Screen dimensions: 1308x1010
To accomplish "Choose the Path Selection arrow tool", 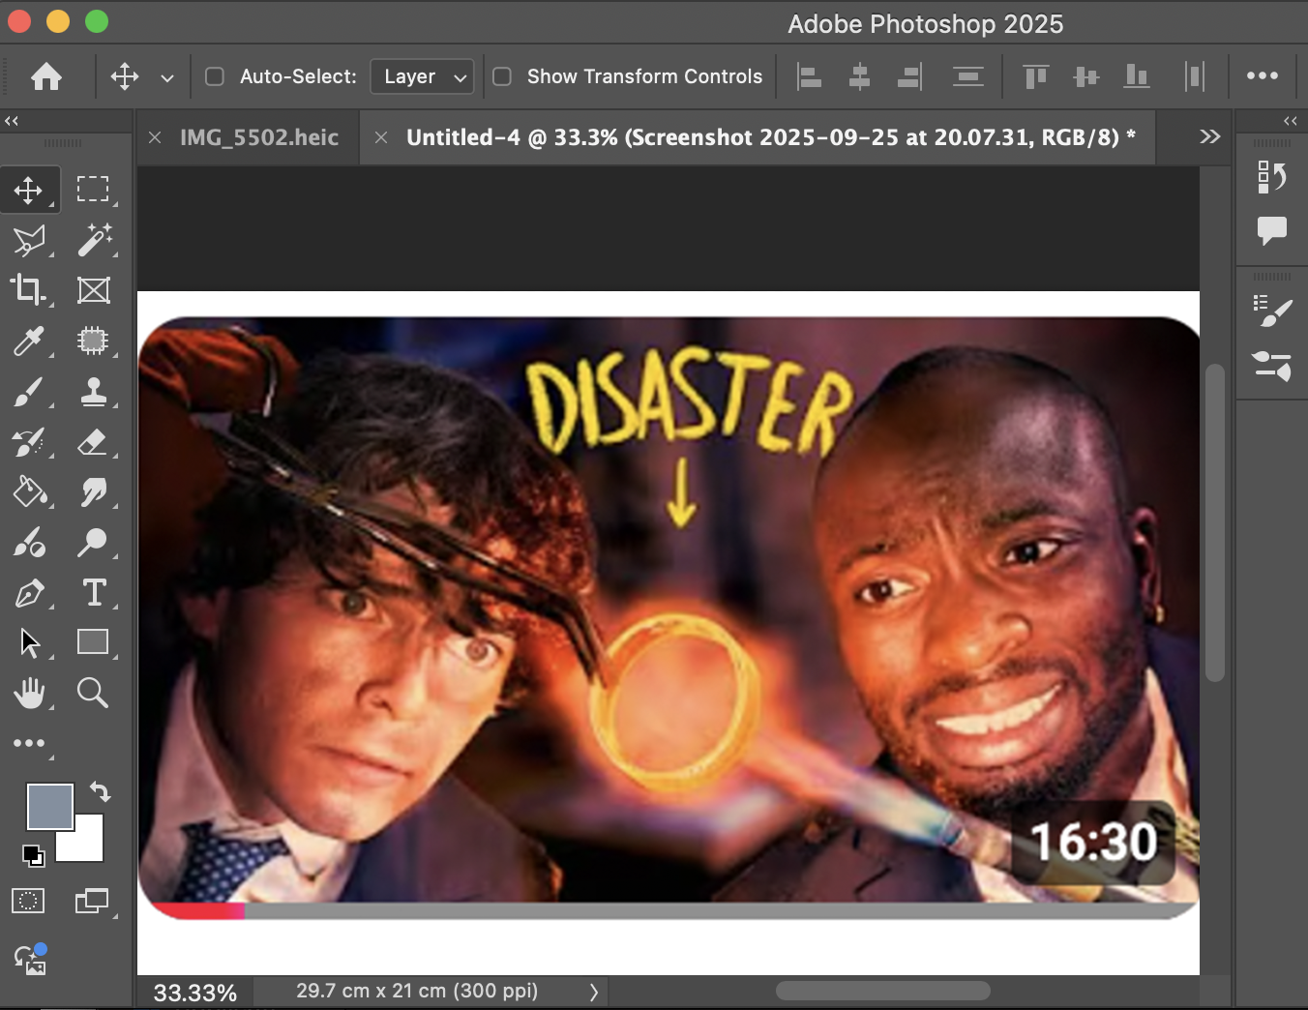I will tap(29, 642).
